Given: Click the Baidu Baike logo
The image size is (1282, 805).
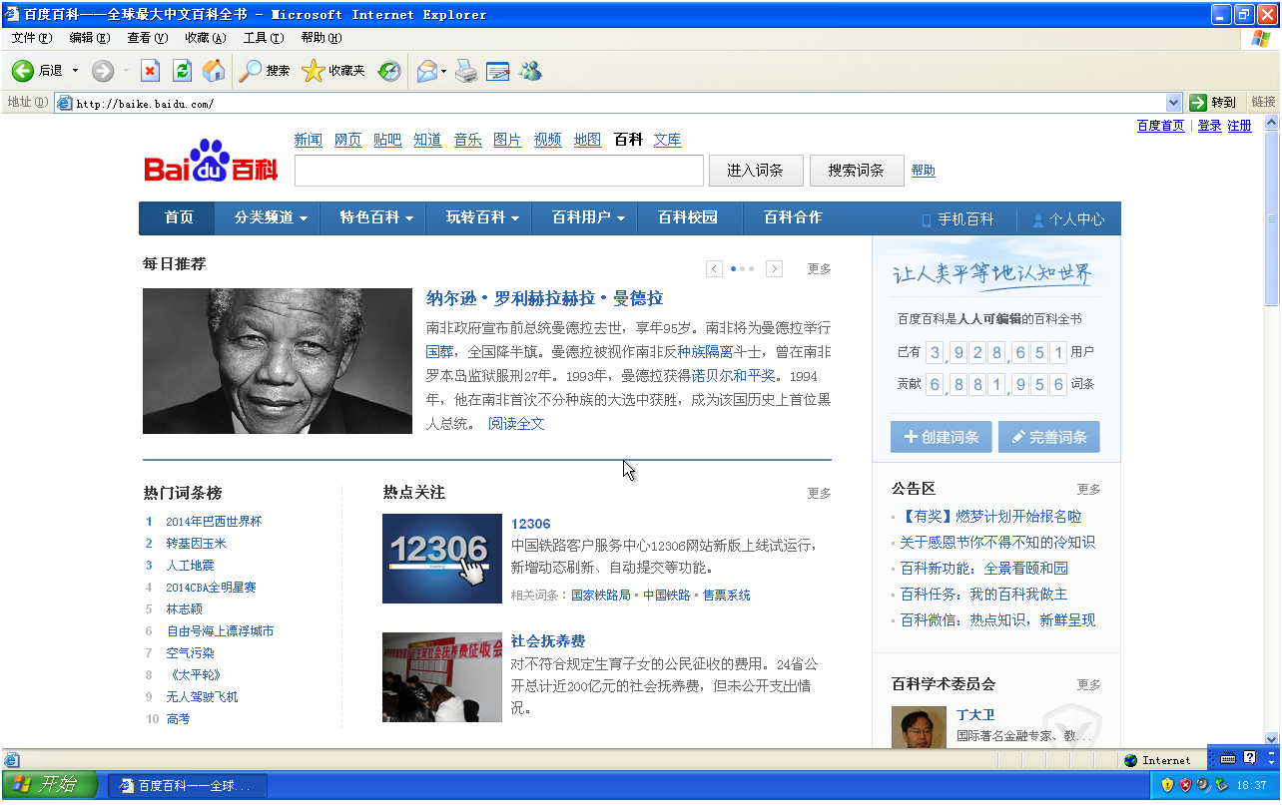Looking at the screenshot, I should pos(211,161).
